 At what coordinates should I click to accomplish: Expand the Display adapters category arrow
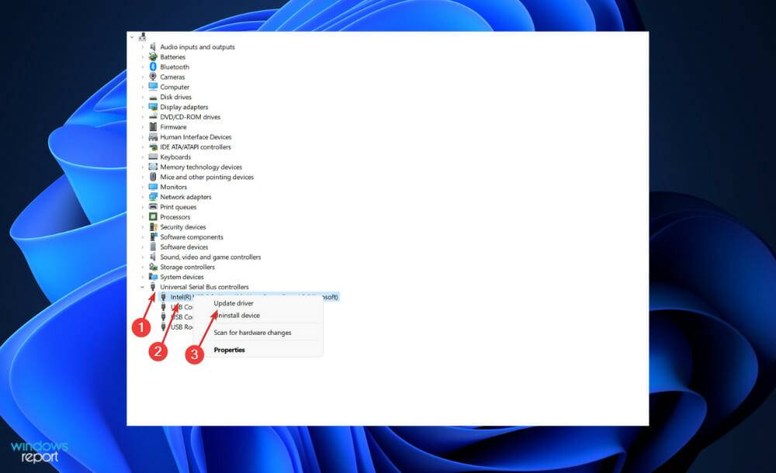(x=143, y=107)
